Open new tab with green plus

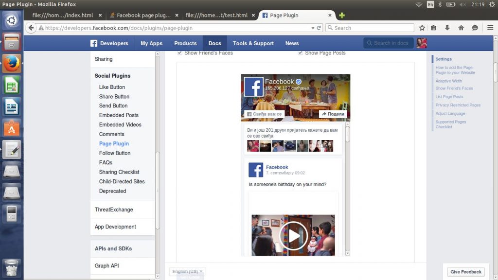coord(342,15)
